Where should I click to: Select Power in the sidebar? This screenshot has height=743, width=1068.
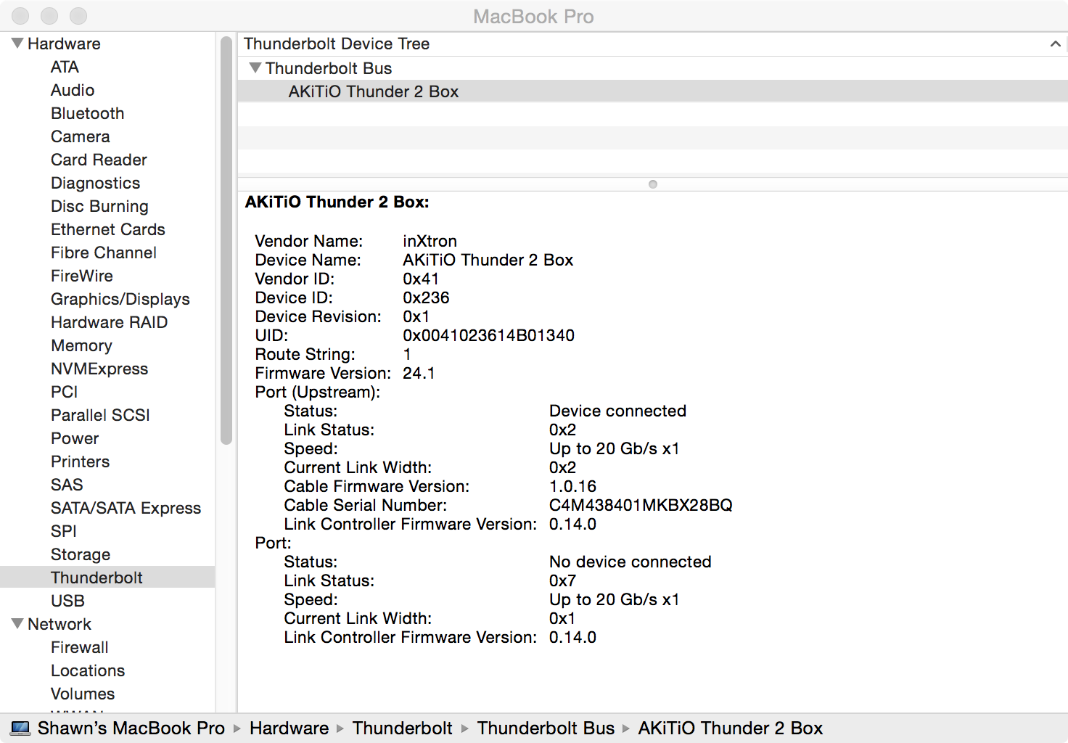[75, 438]
